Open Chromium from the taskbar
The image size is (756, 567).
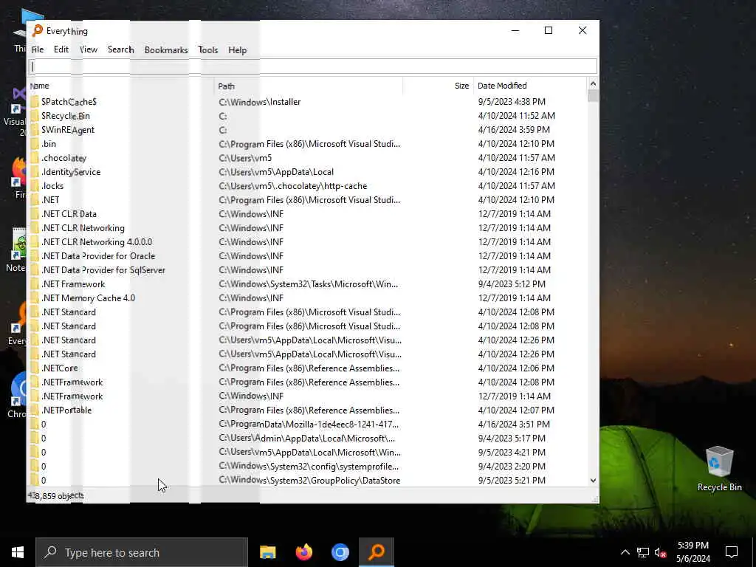[x=340, y=552]
